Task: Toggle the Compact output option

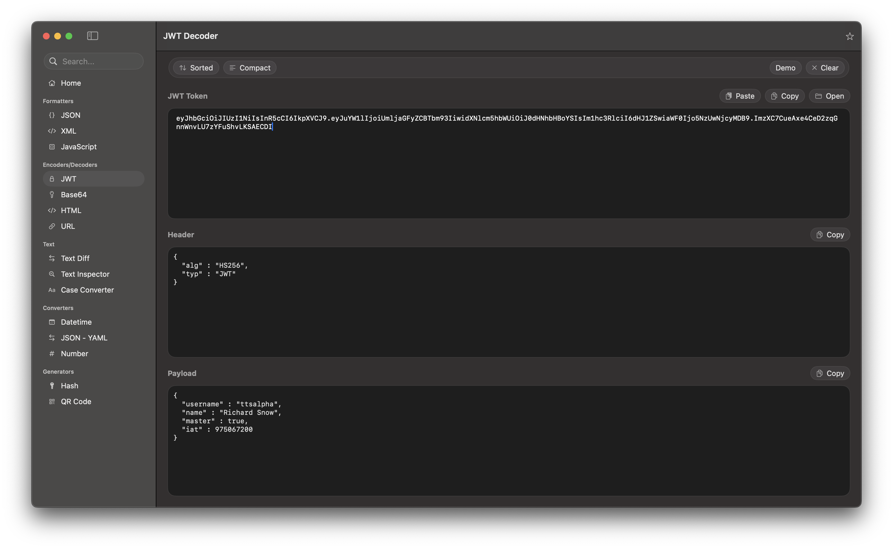Action: pos(250,68)
